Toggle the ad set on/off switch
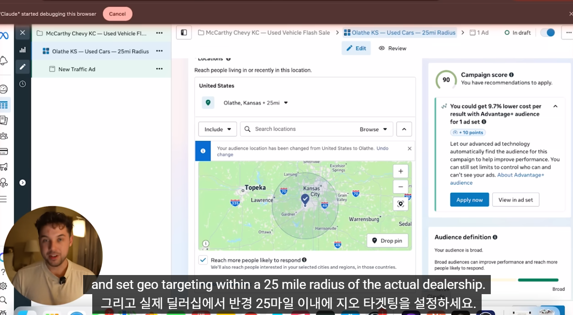 tap(547, 33)
